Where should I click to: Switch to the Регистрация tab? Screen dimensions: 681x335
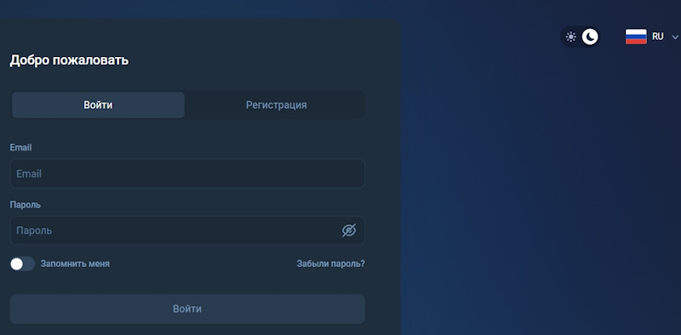(276, 105)
